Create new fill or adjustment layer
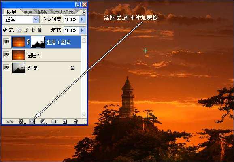Screen dimensions: 234x162 pos(43,122)
